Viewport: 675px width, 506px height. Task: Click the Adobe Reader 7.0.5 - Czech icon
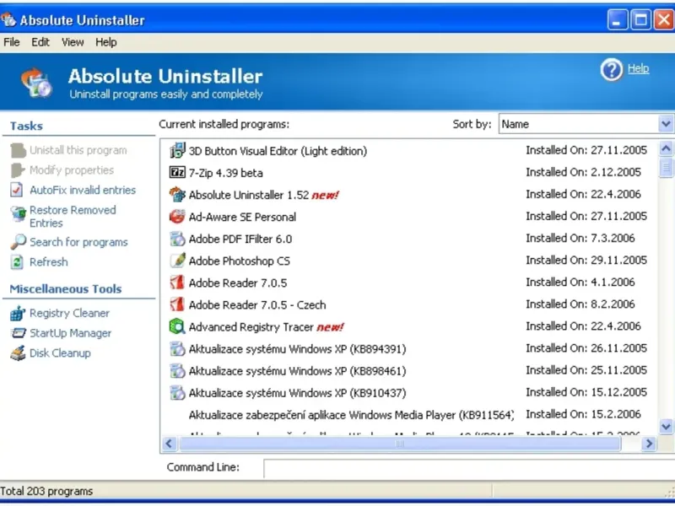tap(177, 304)
